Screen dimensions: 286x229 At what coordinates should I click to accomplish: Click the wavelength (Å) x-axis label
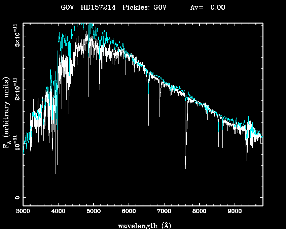click(x=143, y=225)
